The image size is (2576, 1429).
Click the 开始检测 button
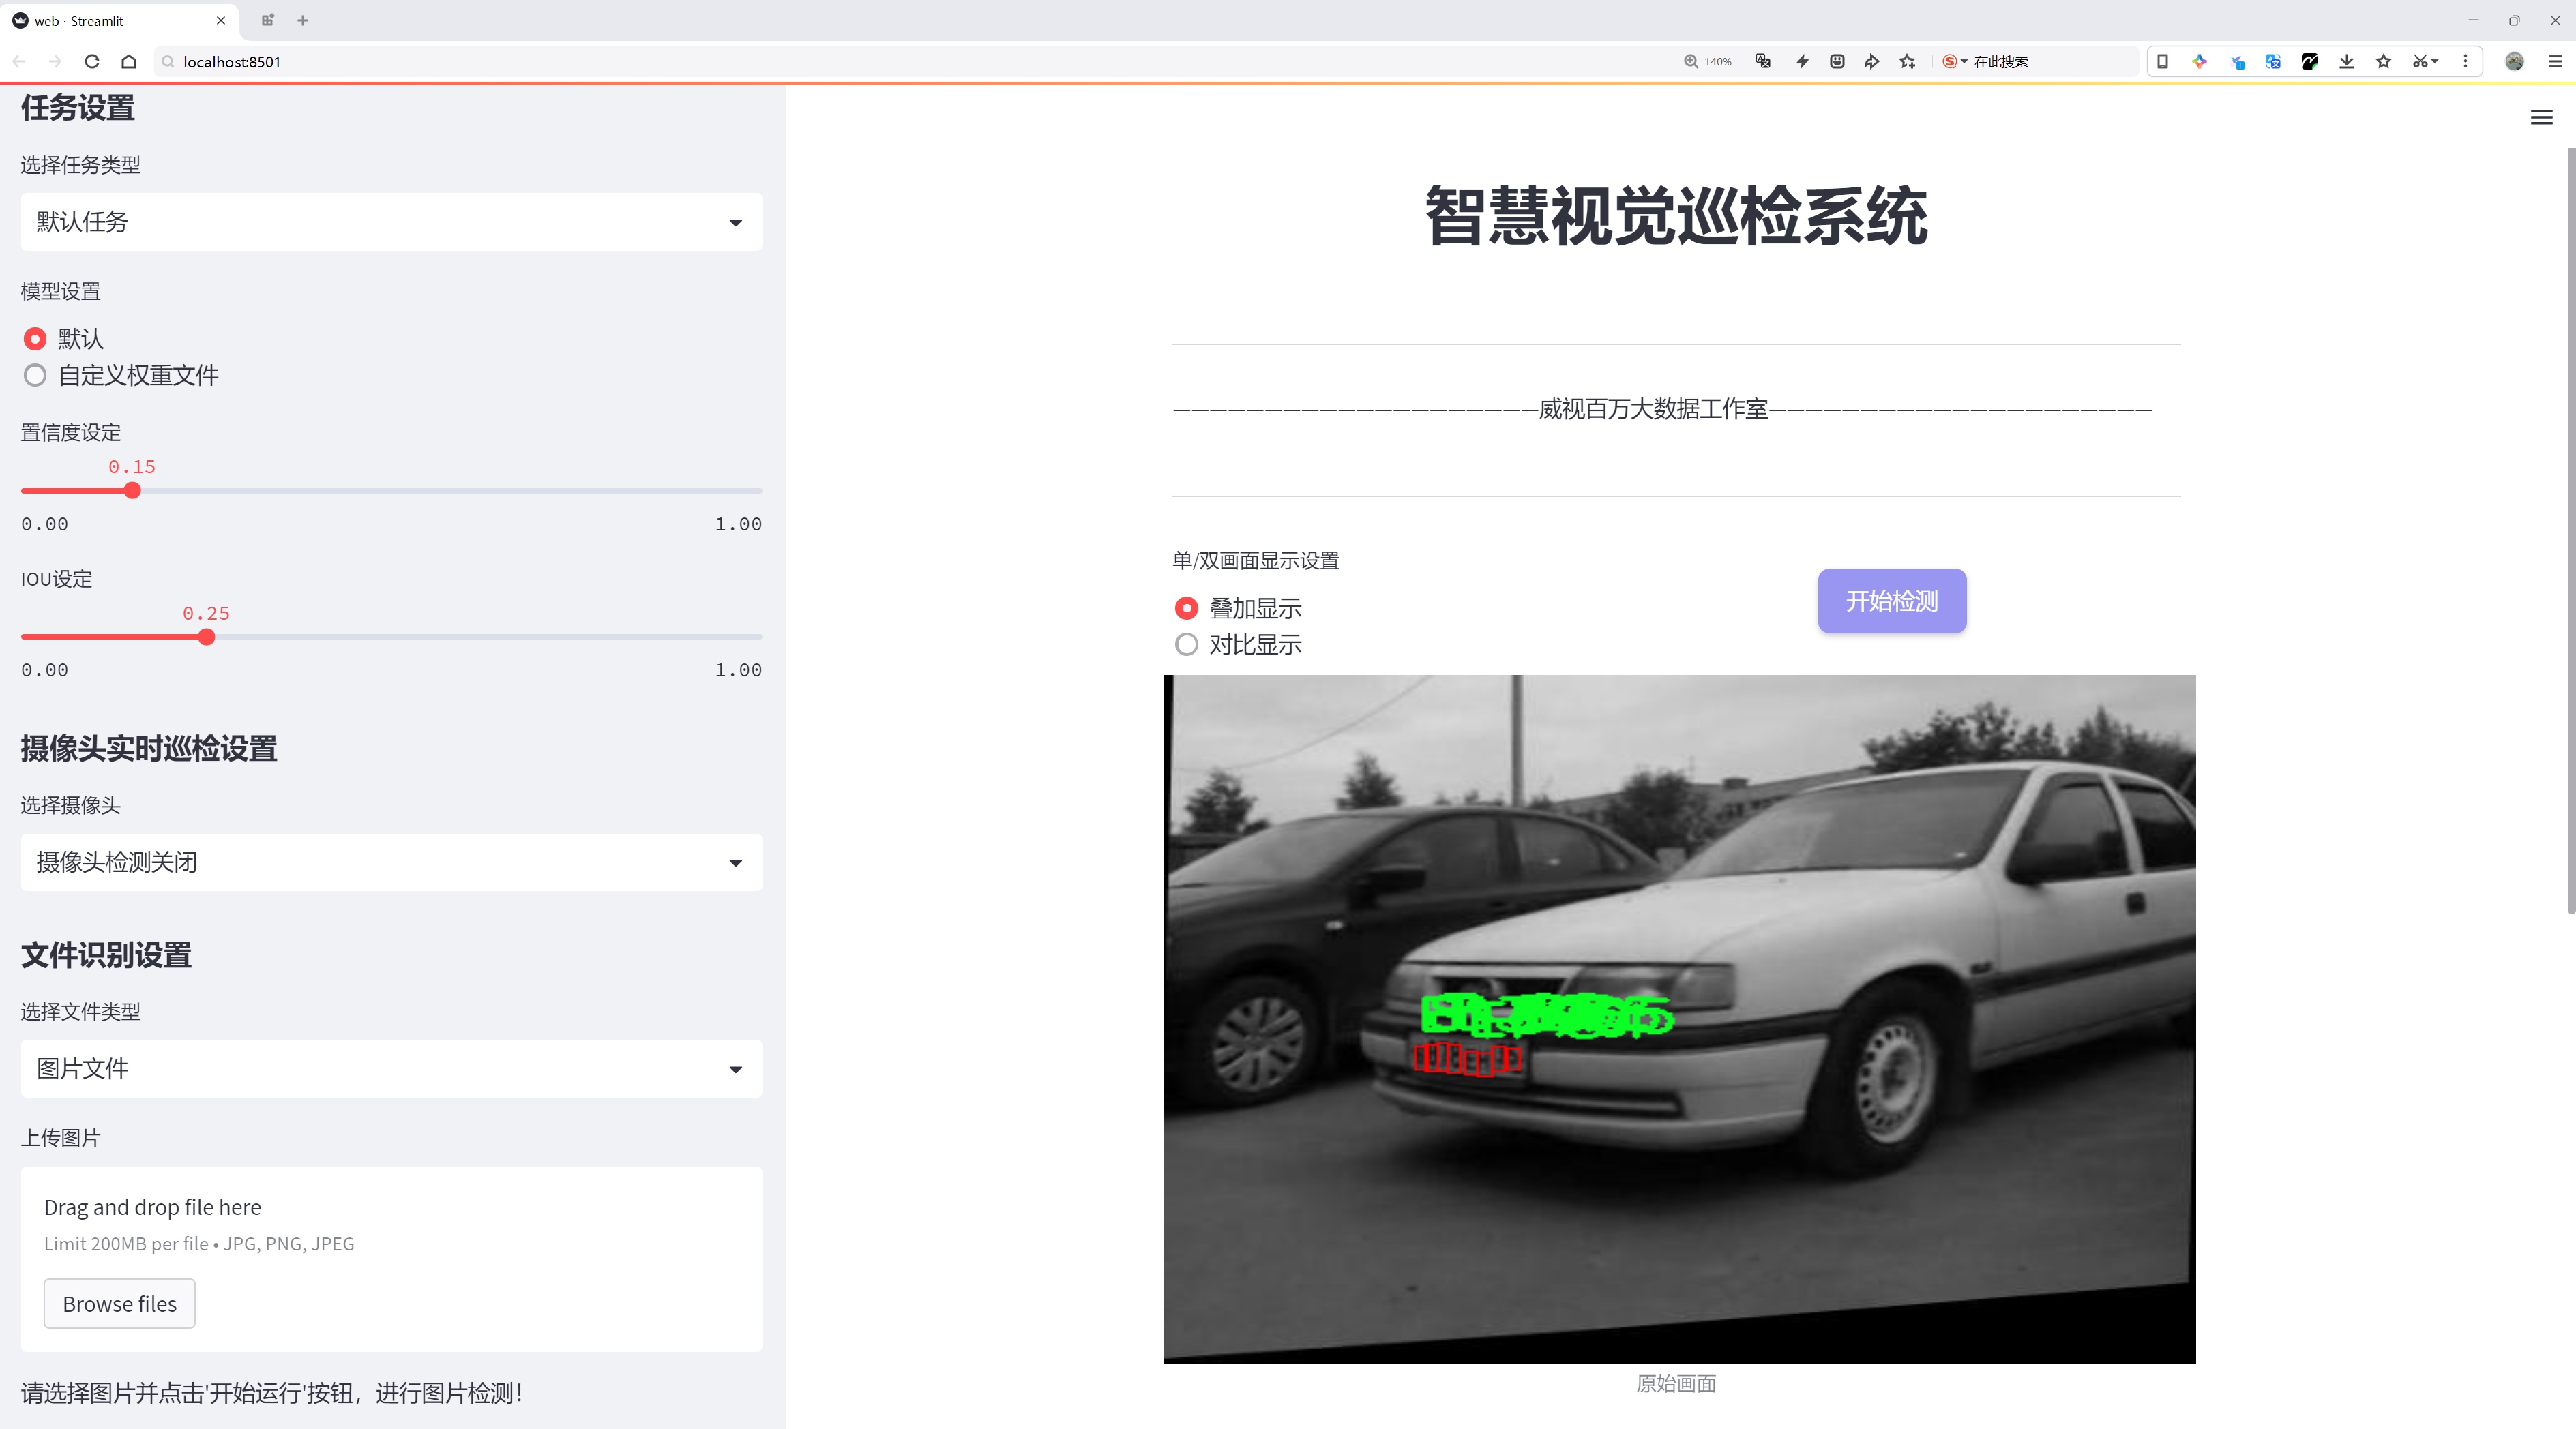pyautogui.click(x=1891, y=601)
